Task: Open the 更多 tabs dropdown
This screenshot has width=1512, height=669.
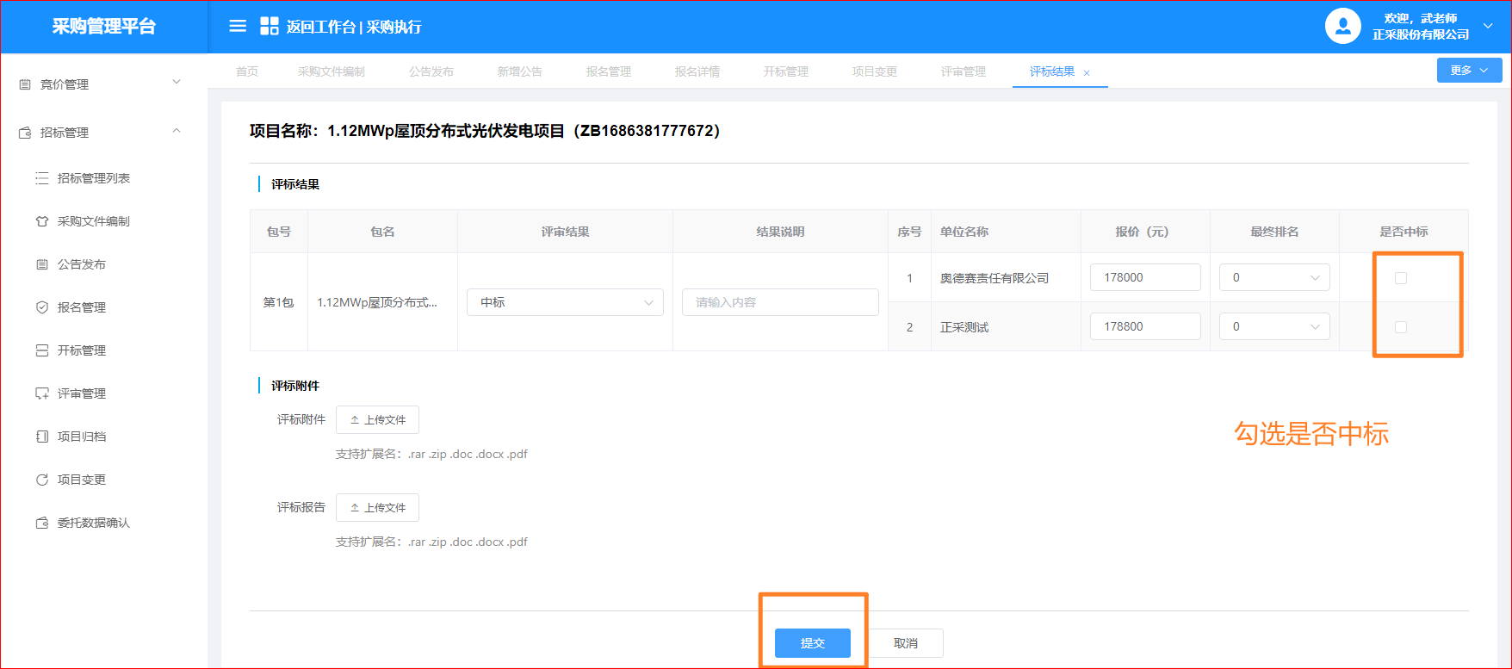Action: click(x=1469, y=71)
